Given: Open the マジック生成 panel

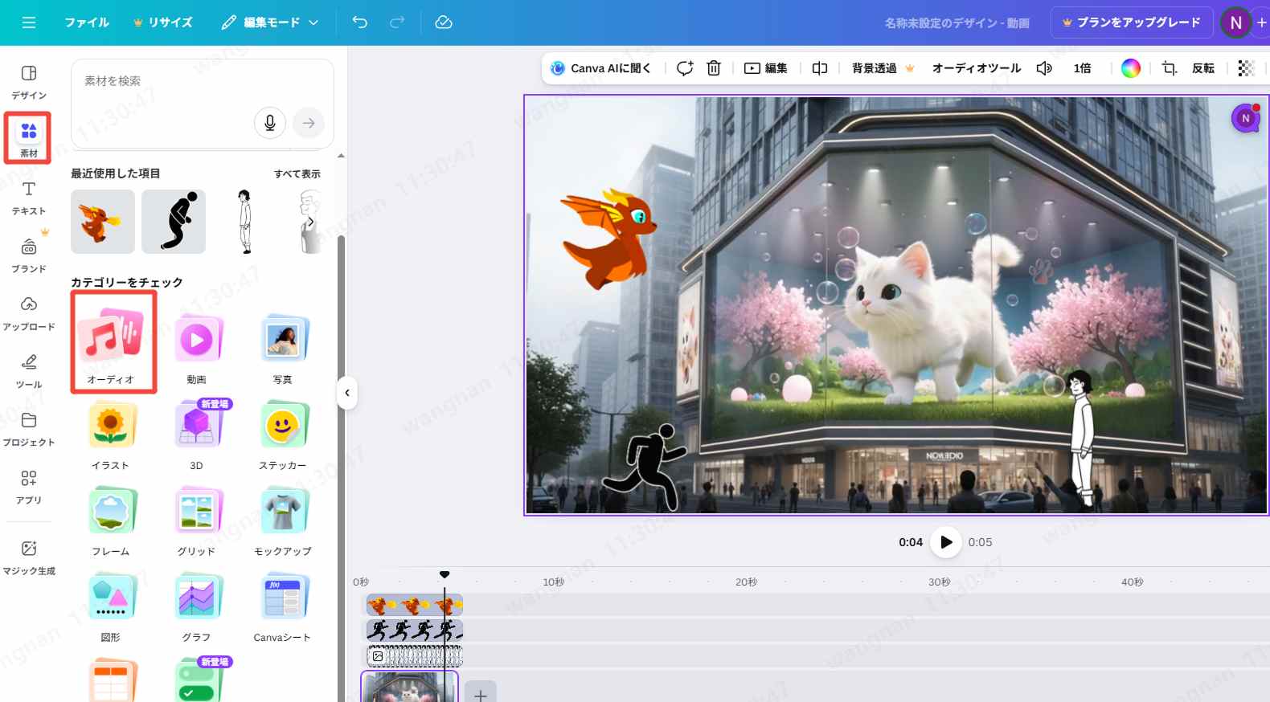Looking at the screenshot, I should point(29,557).
